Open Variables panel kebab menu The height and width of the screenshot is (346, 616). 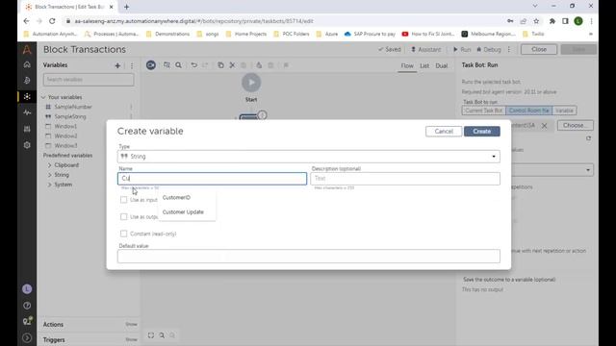(132, 65)
